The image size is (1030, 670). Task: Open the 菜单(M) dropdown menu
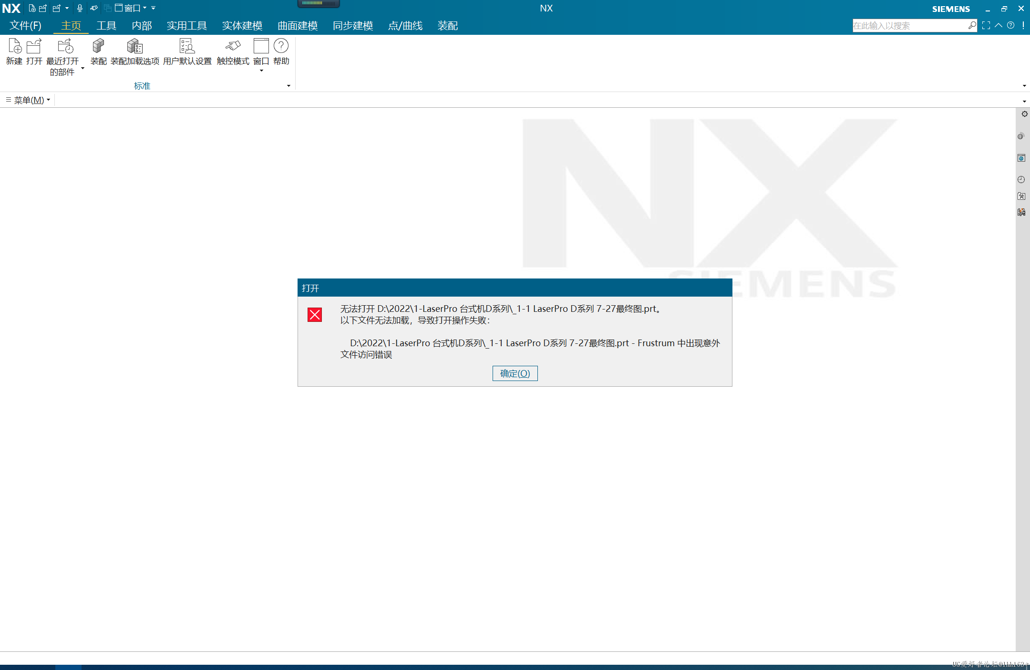coord(28,100)
